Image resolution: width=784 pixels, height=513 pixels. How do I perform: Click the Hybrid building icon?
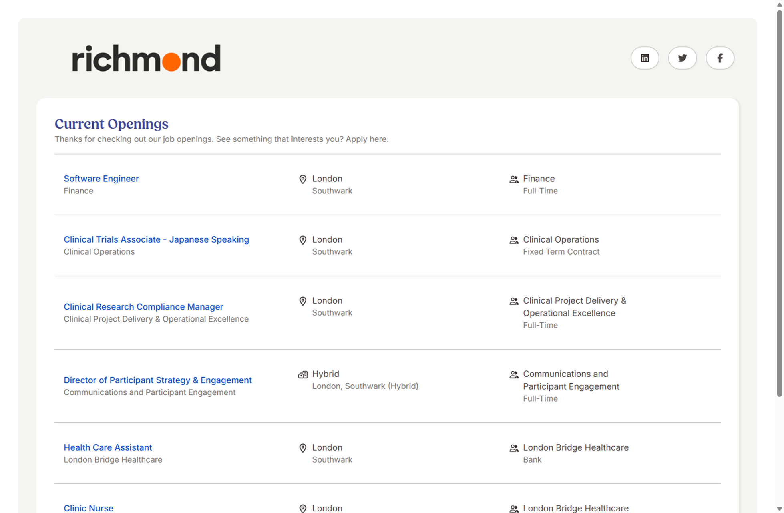(303, 374)
